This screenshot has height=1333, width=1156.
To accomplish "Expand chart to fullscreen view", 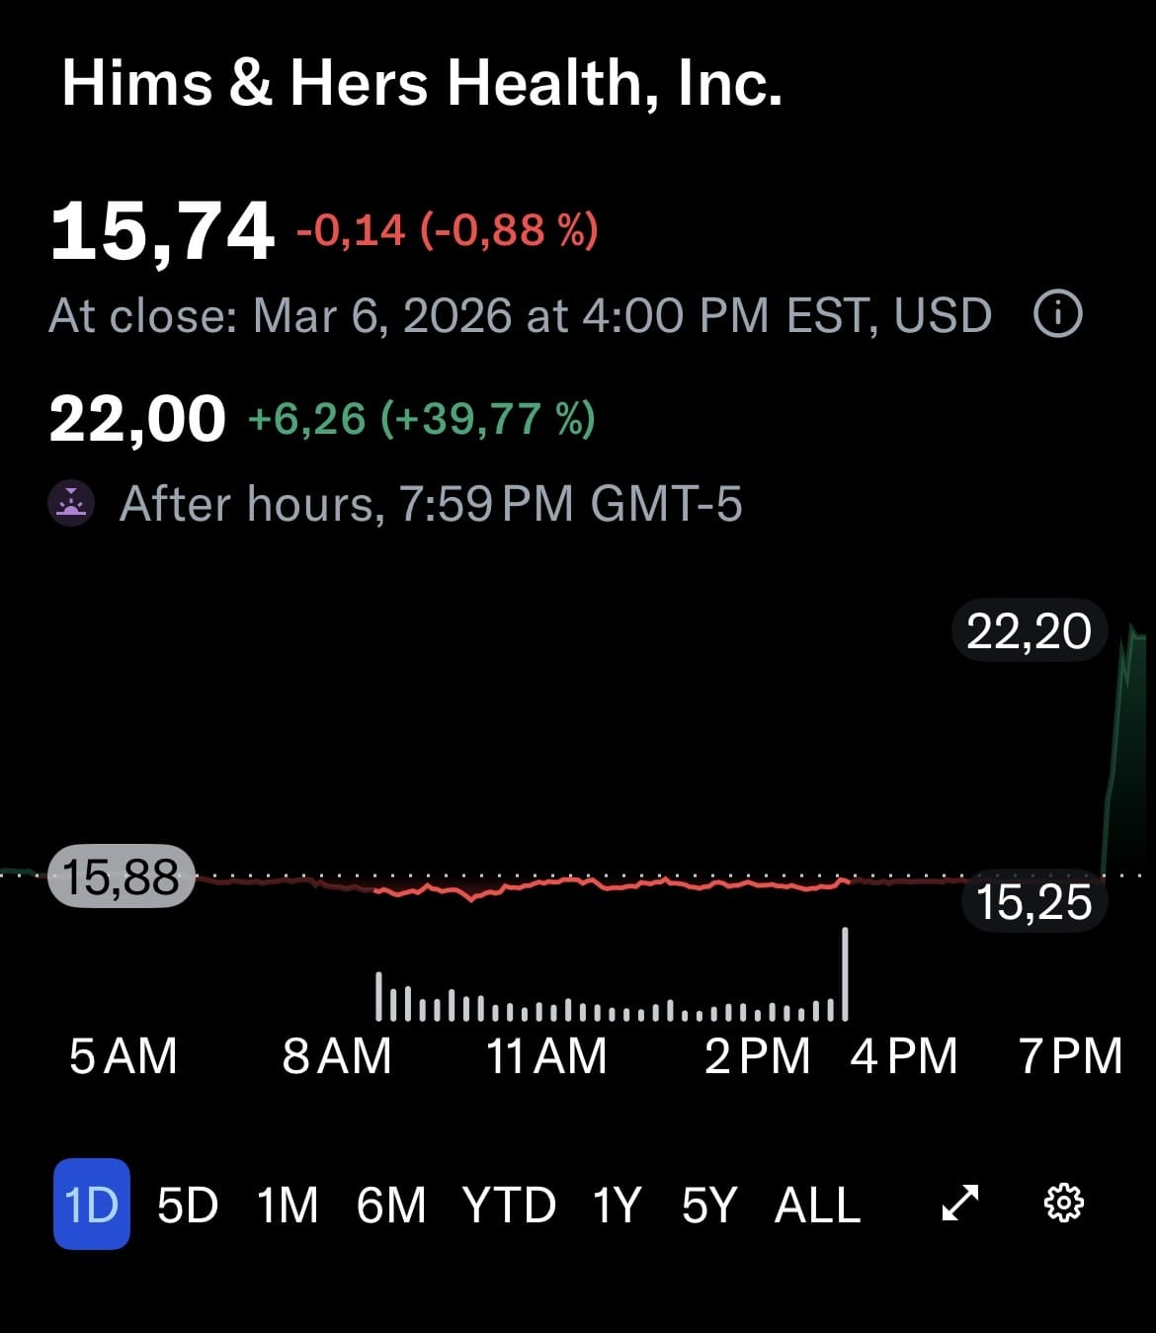I will pyautogui.click(x=959, y=1204).
